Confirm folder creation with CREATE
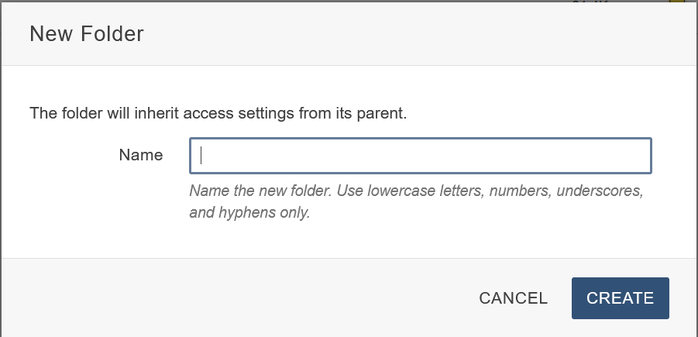This screenshot has width=698, height=337. [620, 298]
